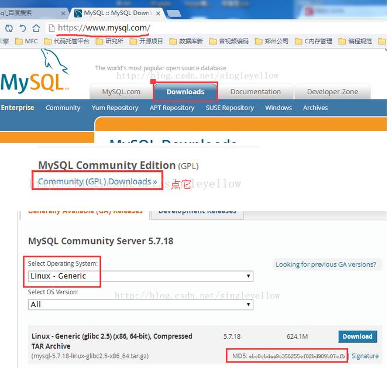Click the browser home icon
Screen dimensions: 392x368
click(x=36, y=28)
